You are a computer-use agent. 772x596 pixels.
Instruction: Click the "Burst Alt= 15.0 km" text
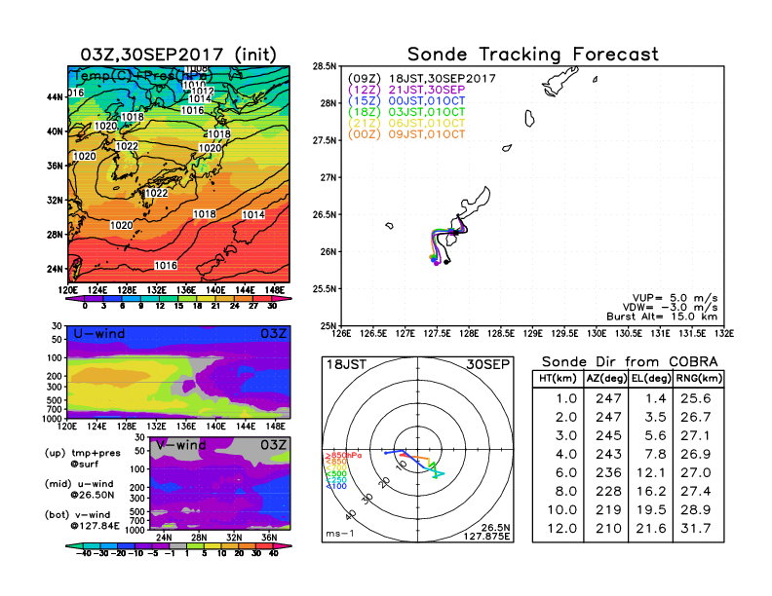tap(662, 317)
